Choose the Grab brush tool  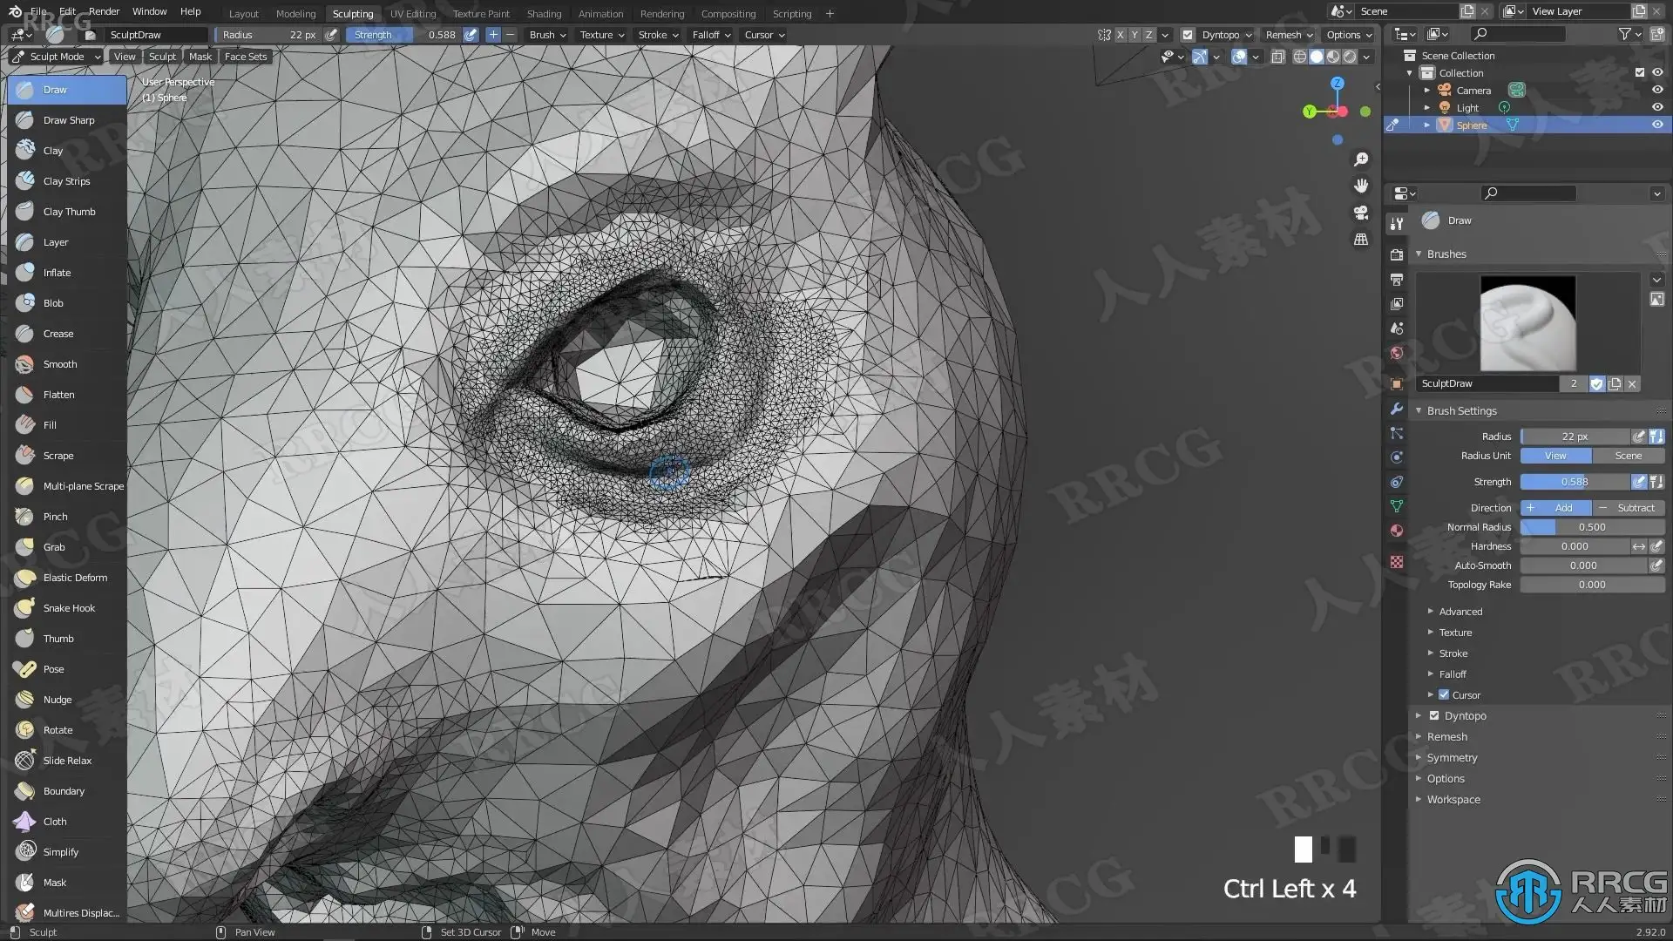pos(54,547)
